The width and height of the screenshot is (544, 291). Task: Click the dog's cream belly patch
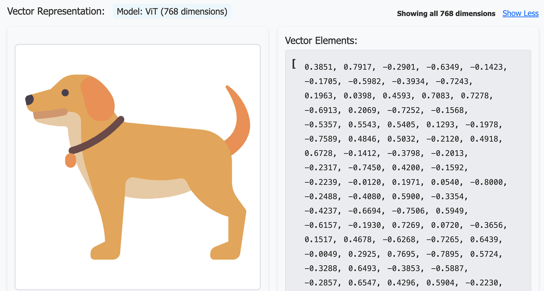click(x=157, y=188)
